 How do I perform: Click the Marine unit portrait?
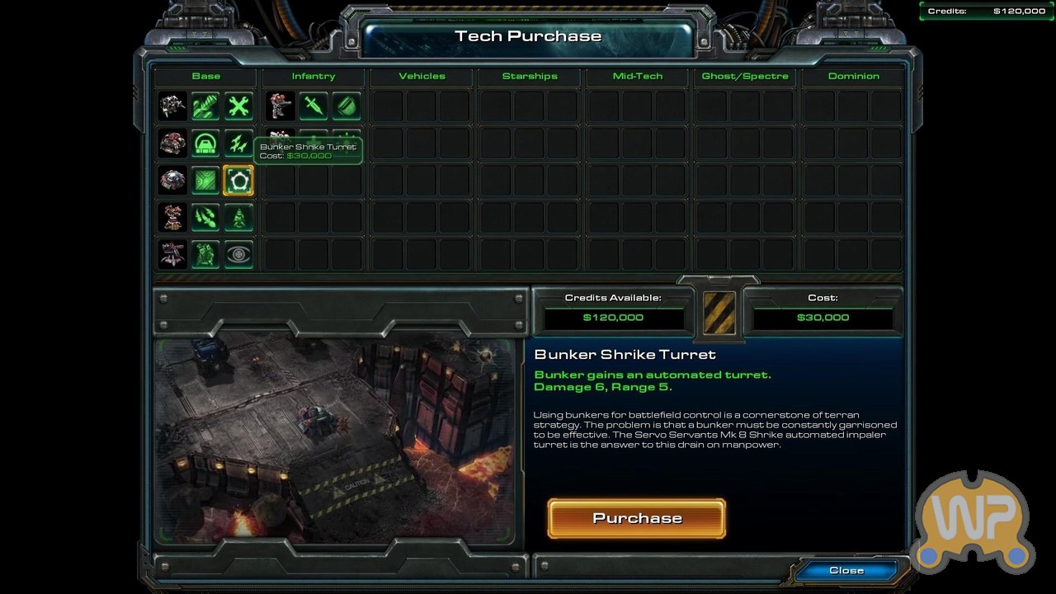[x=280, y=106]
